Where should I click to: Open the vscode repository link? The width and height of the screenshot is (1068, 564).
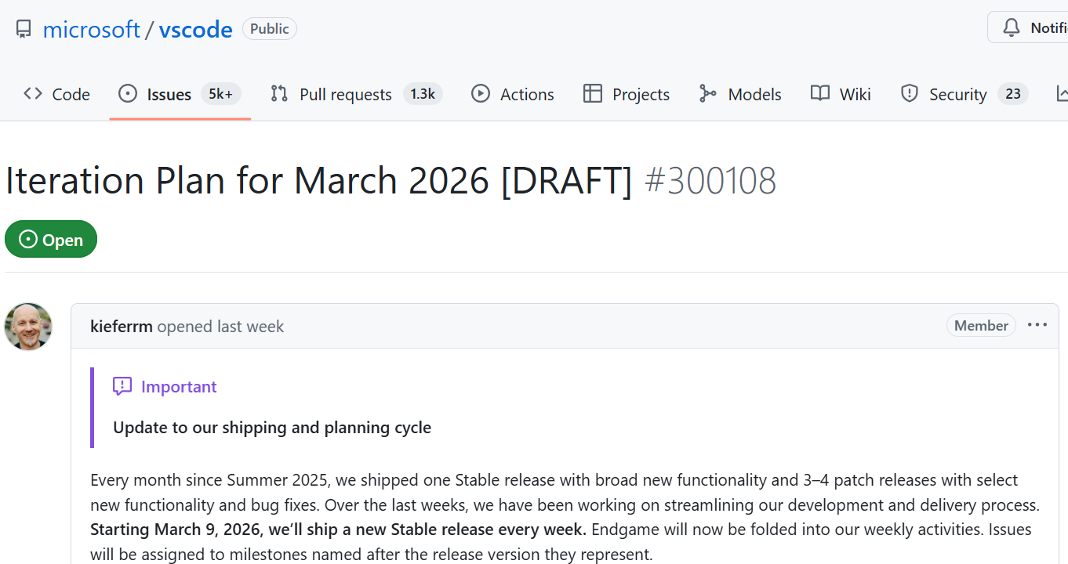click(x=195, y=30)
